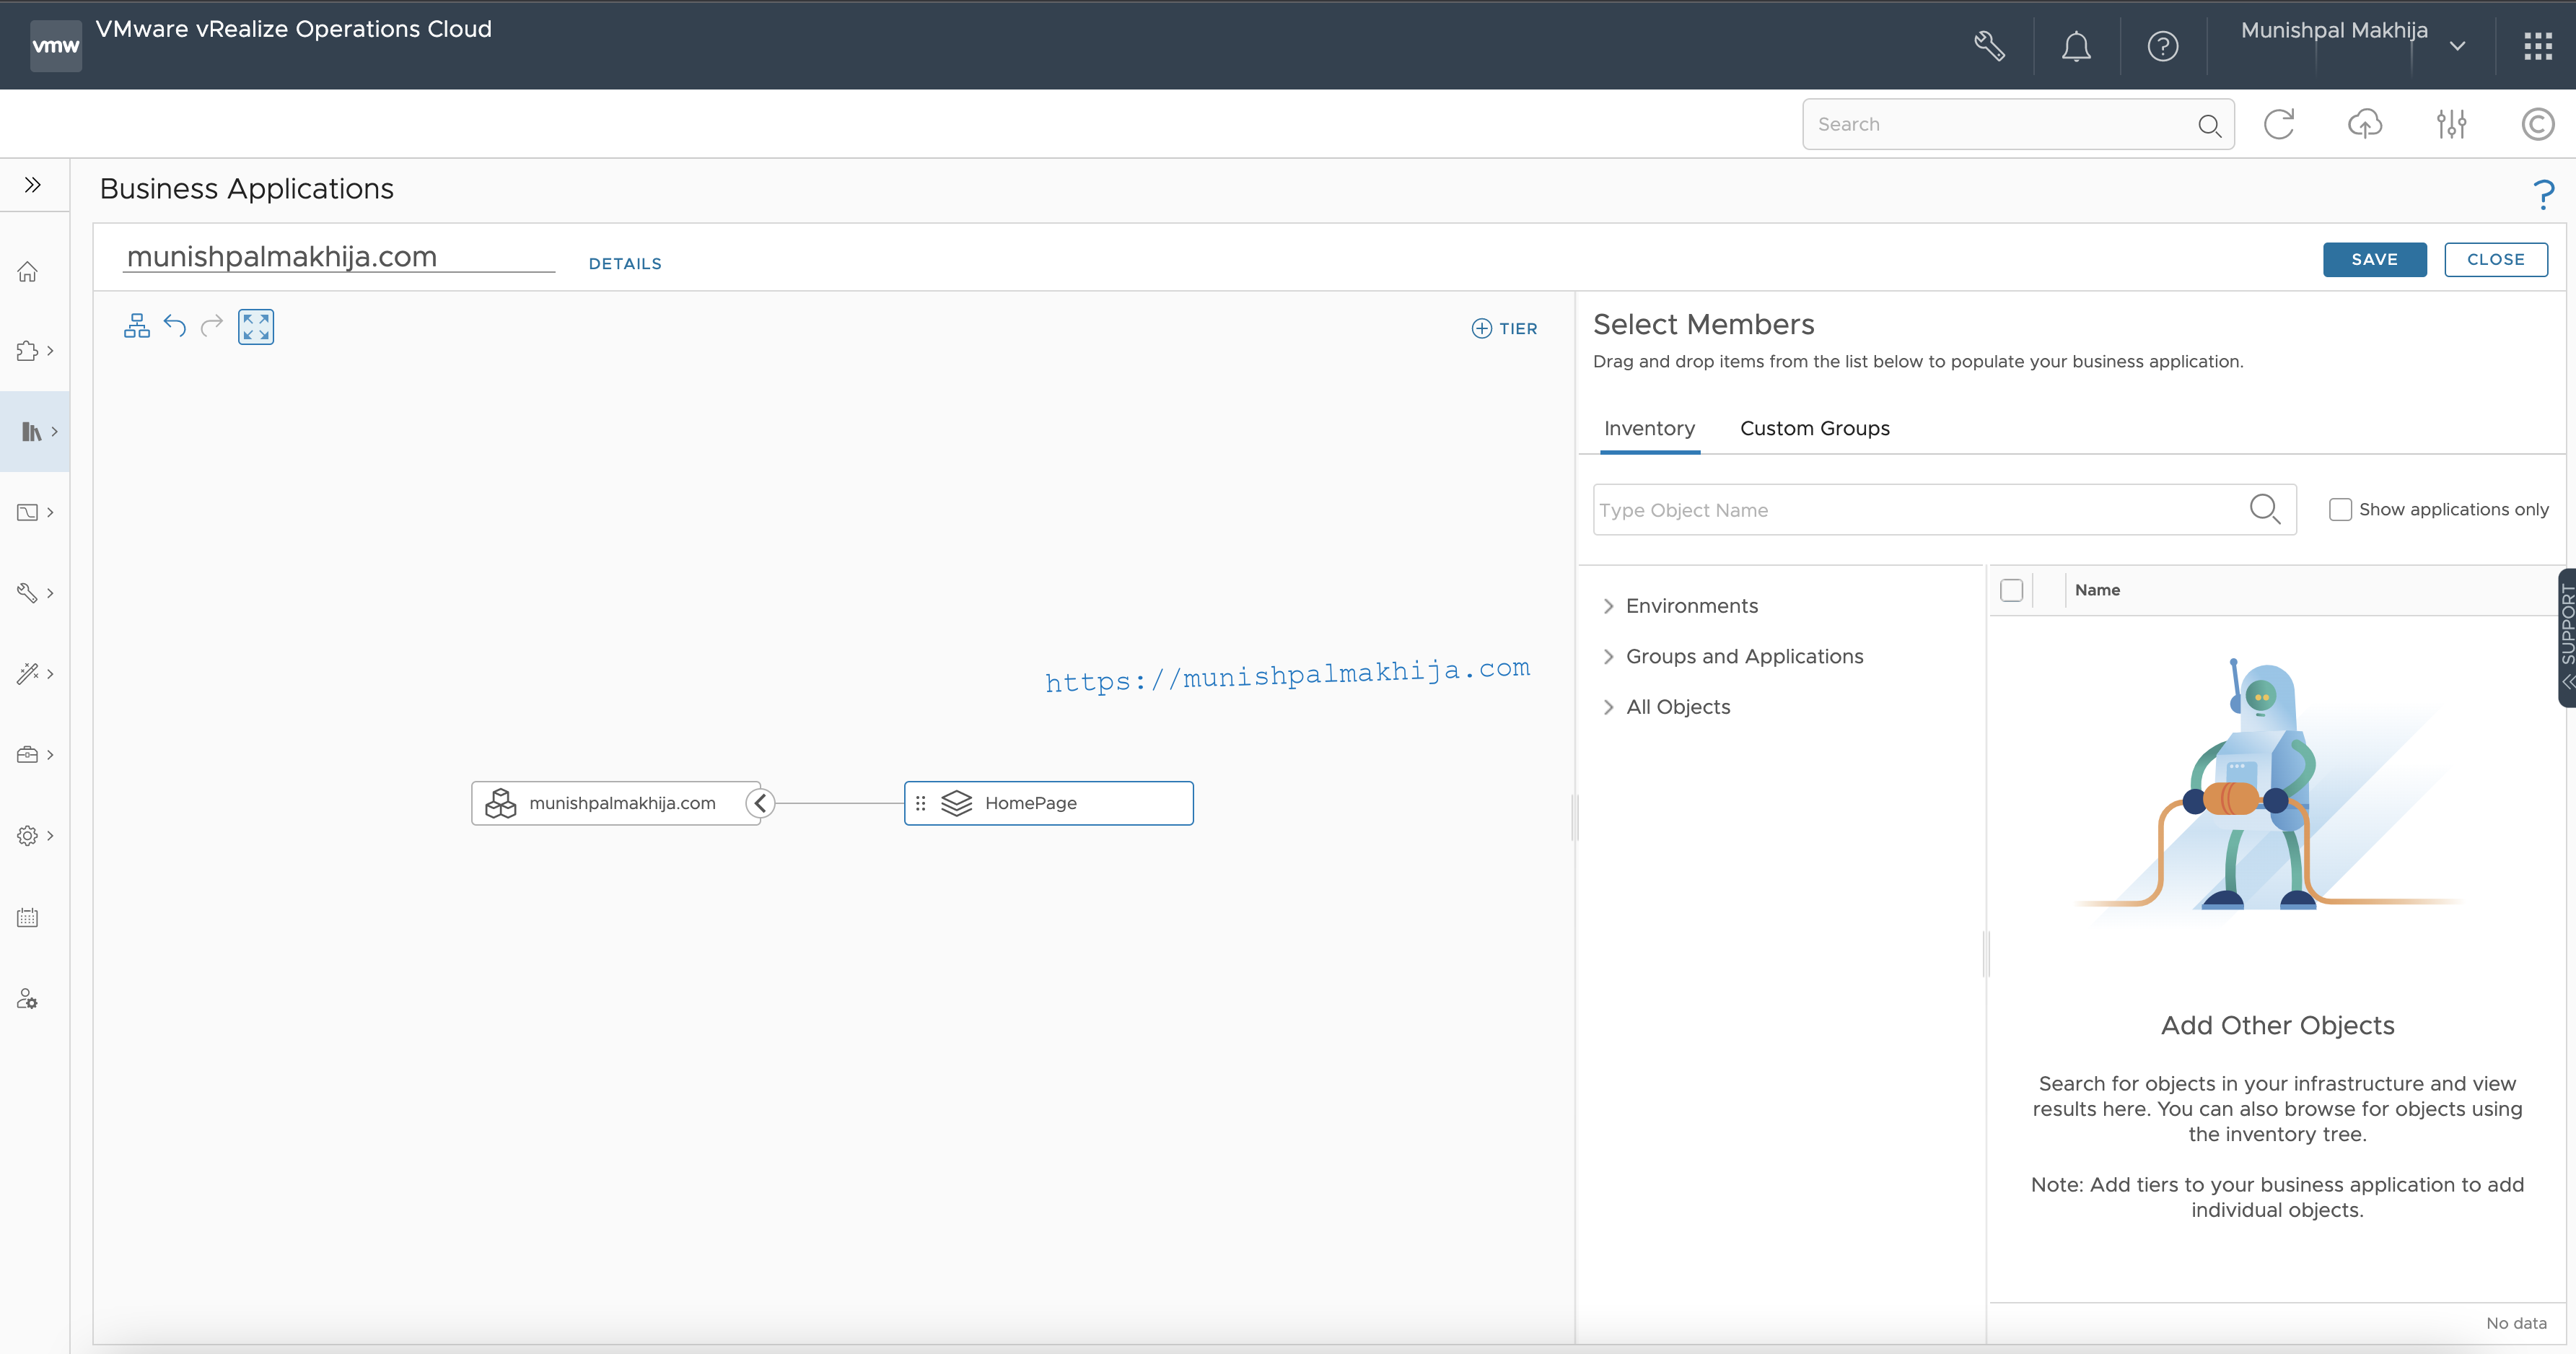Click the vmw logo icon
This screenshot has height=1354, width=2576.
(x=56, y=45)
